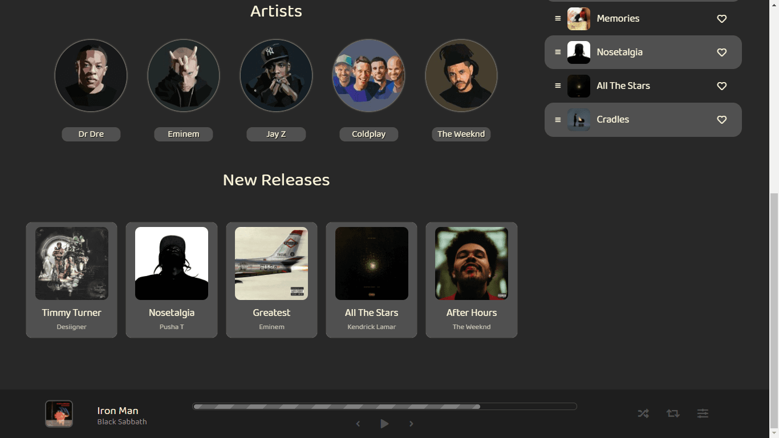
Task: Open the Nosetalgia release cover by Pusha T
Action: point(172,263)
